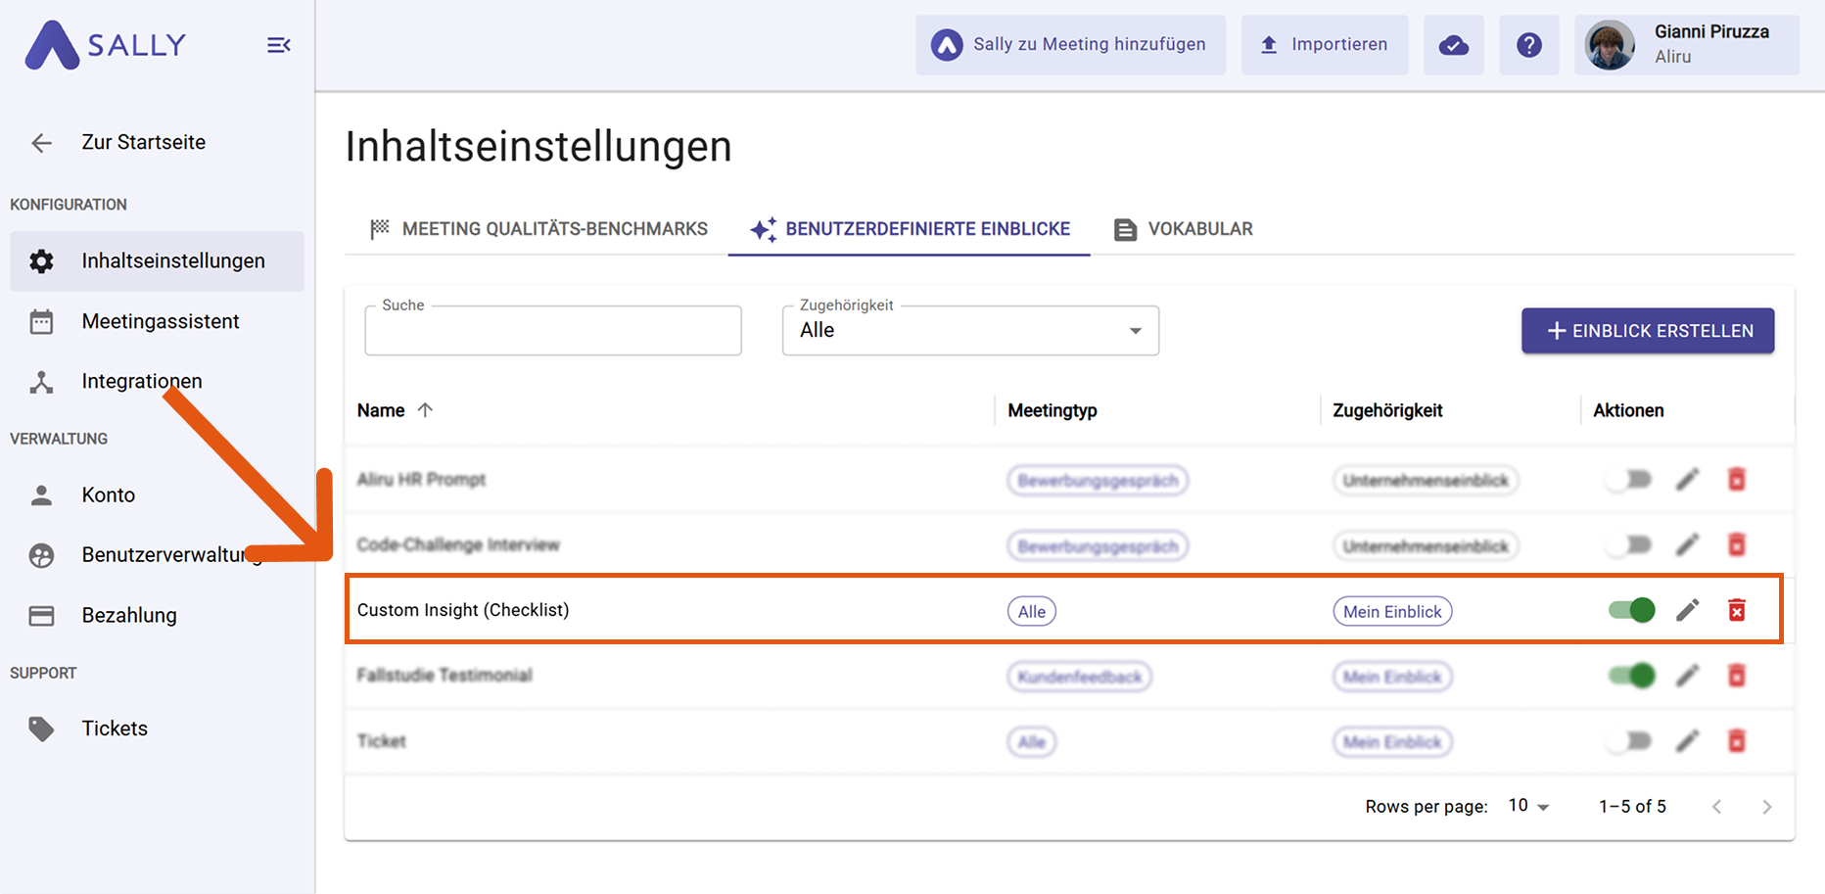Click the Suche search field

552,331
